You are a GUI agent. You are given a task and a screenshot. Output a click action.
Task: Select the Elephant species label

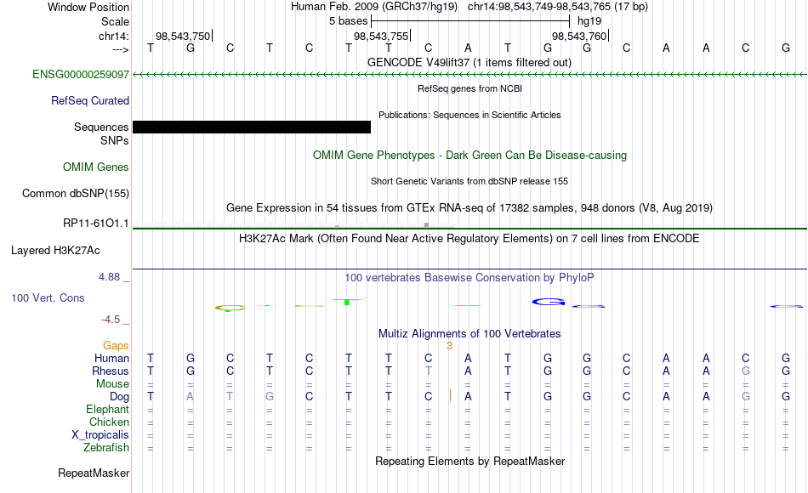[x=108, y=409]
